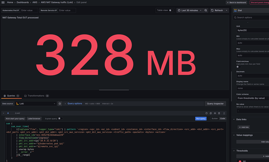Select the Queries tab

pyautogui.click(x=11, y=96)
